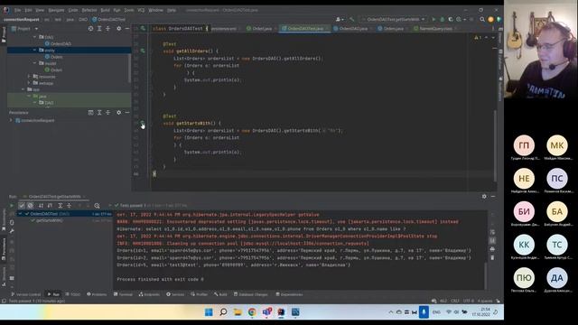This screenshot has width=578, height=325.
Task: Sort test results alphabetically in Run toolbar
Action: (41, 206)
